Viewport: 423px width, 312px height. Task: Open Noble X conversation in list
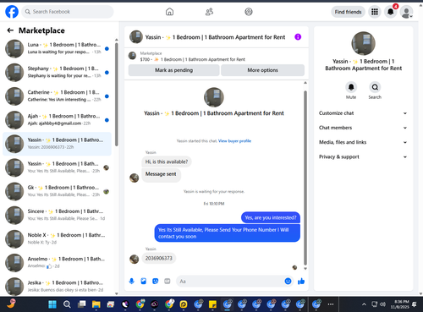click(57, 238)
